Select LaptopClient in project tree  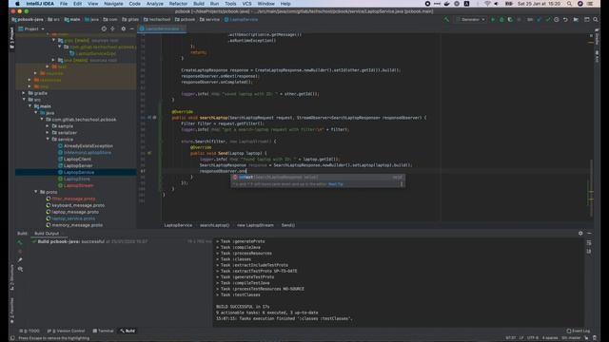77,159
